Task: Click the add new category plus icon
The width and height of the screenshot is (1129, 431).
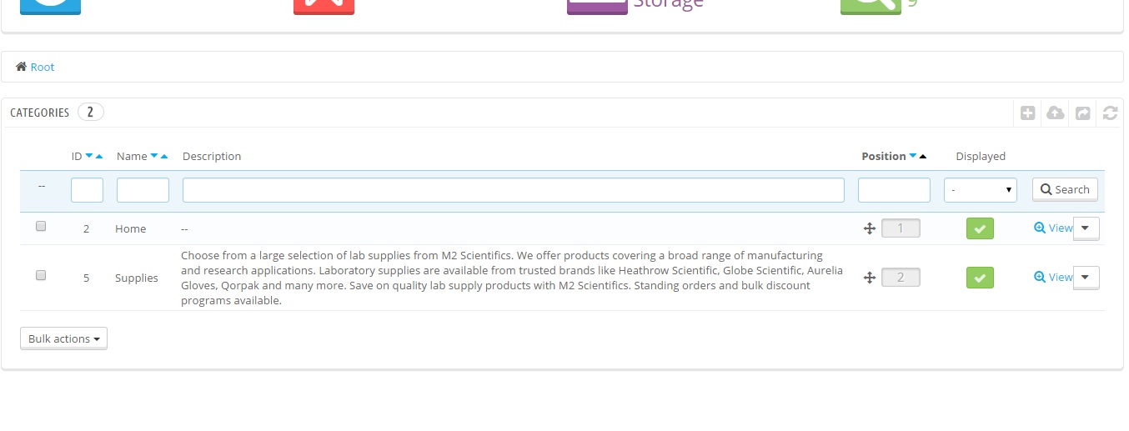Action: coord(1027,113)
